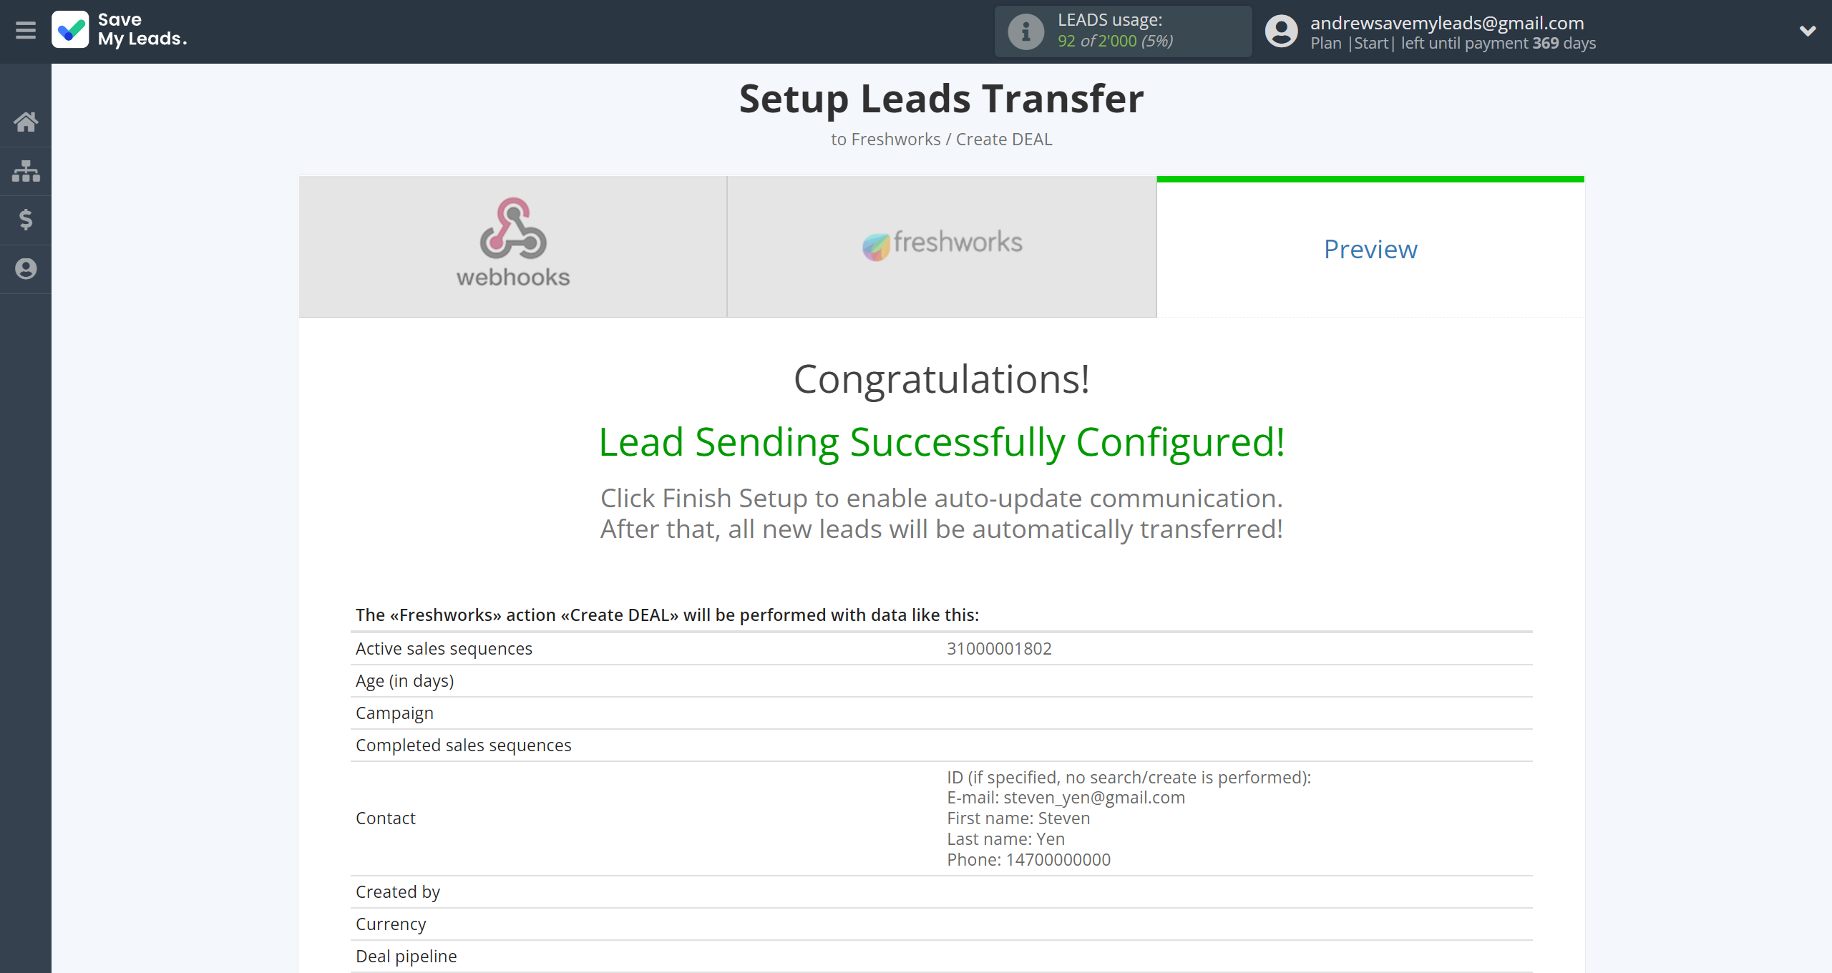Click the Freshworks integration icon
The image size is (1832, 973).
[942, 243]
